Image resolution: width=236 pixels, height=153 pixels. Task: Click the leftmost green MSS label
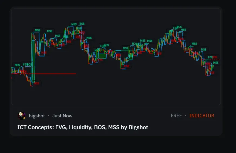pos(17,65)
